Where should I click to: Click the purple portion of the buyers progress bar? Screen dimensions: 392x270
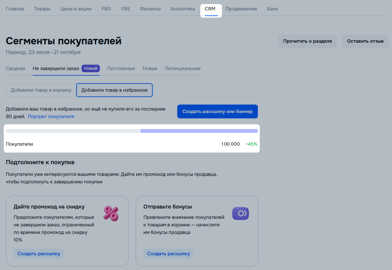tap(199, 131)
